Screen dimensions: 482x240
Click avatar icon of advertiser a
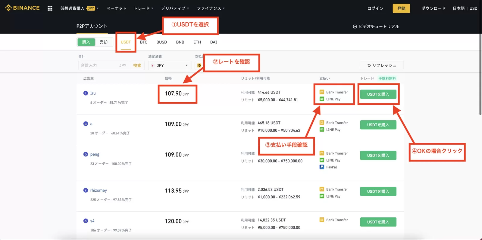[86, 124]
